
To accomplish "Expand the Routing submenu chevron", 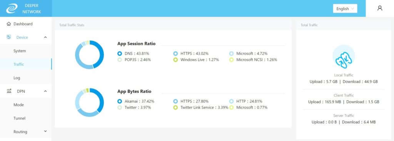I will [45, 131].
